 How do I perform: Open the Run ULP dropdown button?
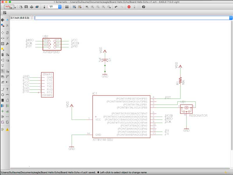tap(80, 7)
